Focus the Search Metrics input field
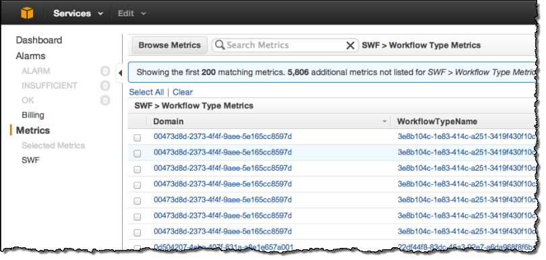The width and height of the screenshot is (546, 260). [x=285, y=45]
